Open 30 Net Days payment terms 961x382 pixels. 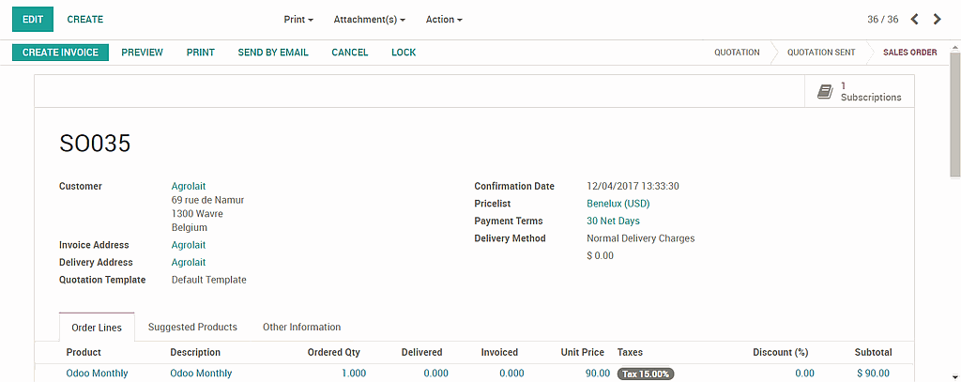coord(613,222)
